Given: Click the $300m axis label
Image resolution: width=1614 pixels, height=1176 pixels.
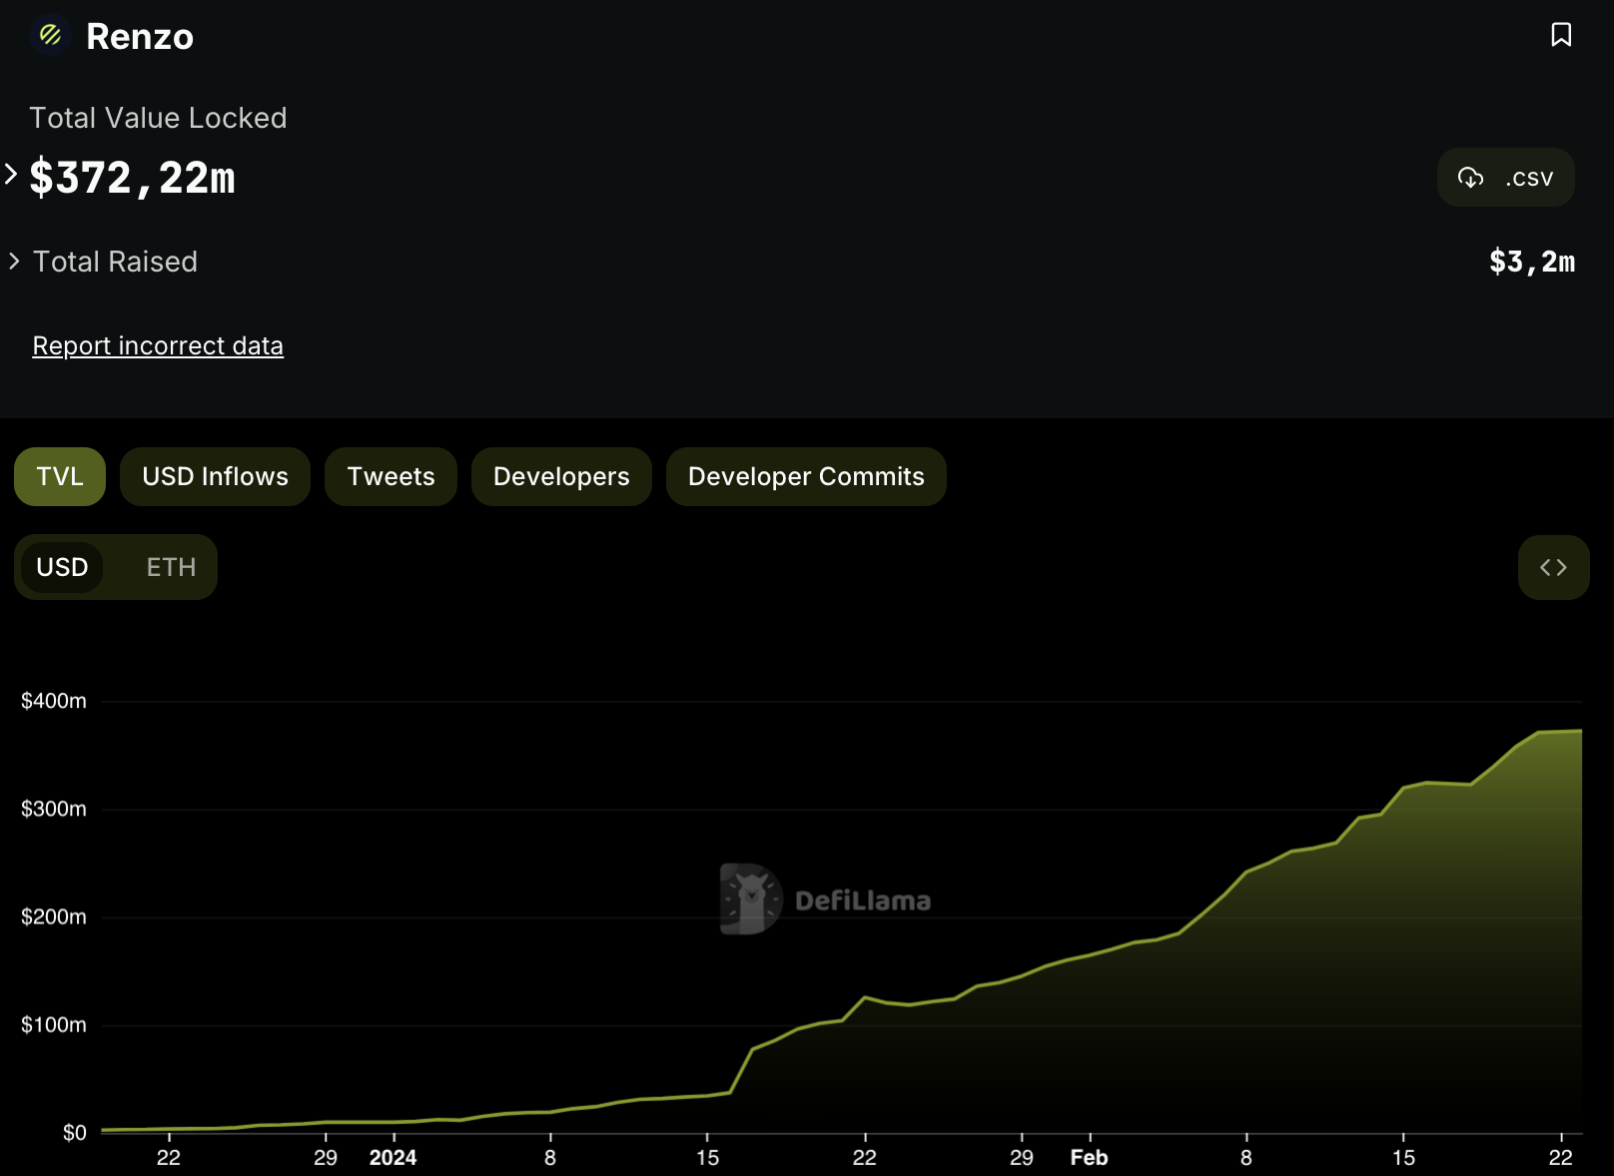Looking at the screenshot, I should 54,809.
